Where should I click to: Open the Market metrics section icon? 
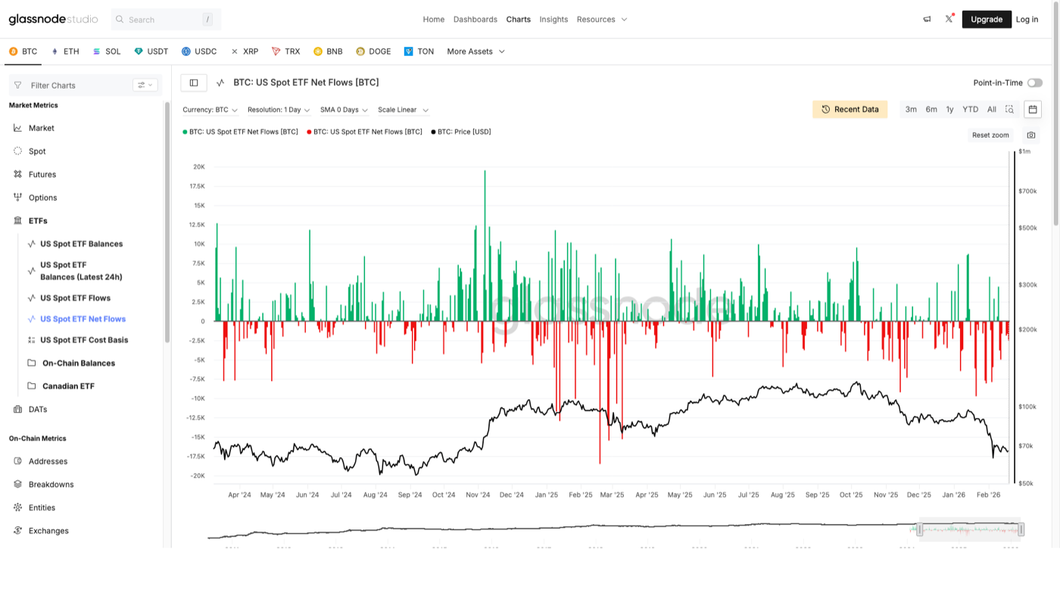18,128
